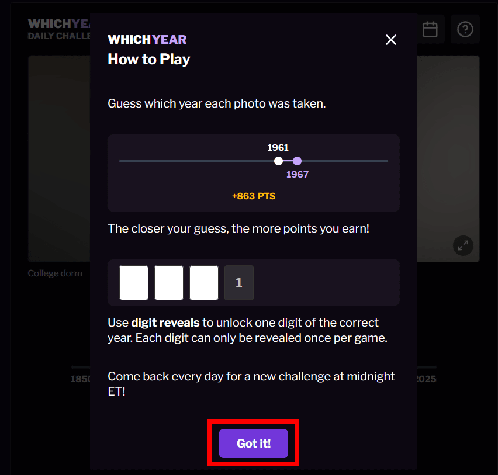The height and width of the screenshot is (475, 498).
Task: Click the +863 PTS score label
Action: tap(254, 196)
